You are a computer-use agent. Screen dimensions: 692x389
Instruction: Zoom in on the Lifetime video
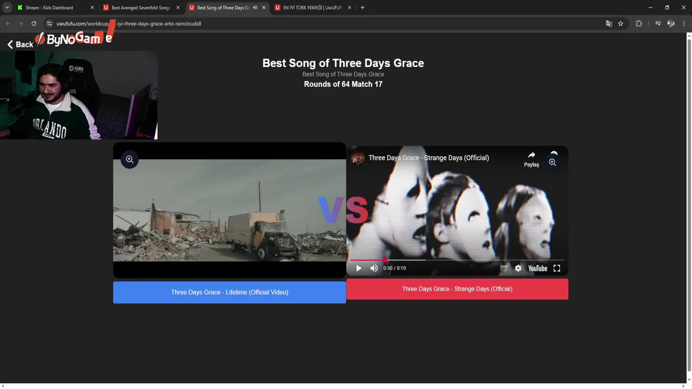pyautogui.click(x=130, y=159)
